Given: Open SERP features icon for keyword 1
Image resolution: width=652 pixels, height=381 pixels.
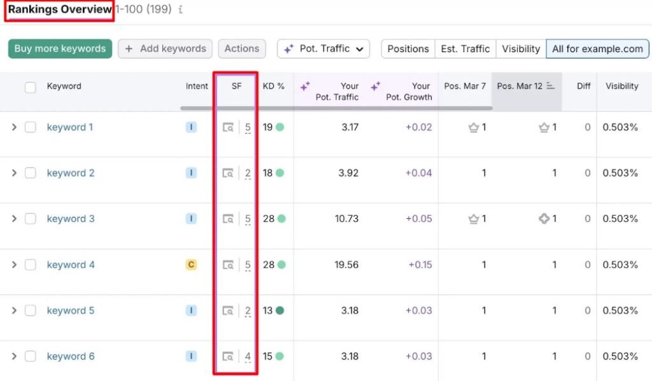Looking at the screenshot, I should [x=228, y=127].
